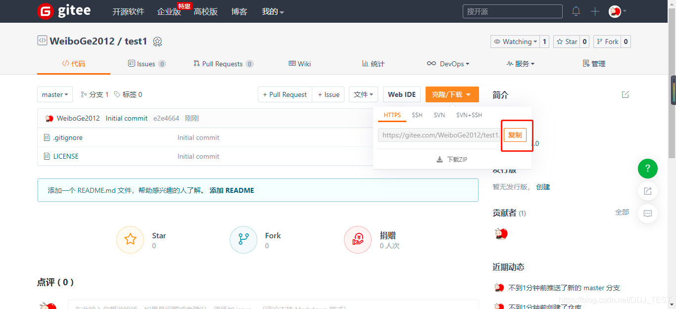Open the user avatar menu in header
This screenshot has height=309, width=676.
coord(618,11)
